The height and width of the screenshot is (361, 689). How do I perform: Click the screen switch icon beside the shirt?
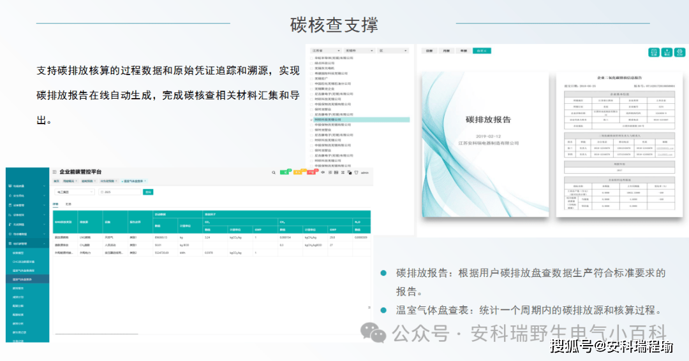[350, 173]
